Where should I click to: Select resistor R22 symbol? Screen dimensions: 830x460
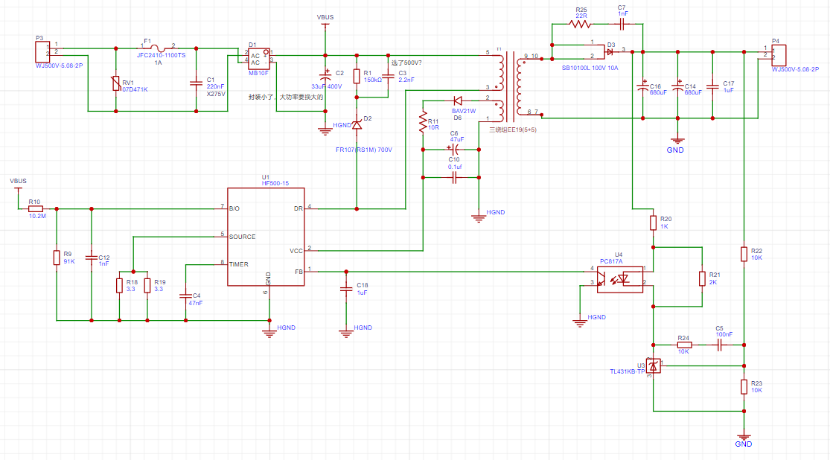click(744, 254)
